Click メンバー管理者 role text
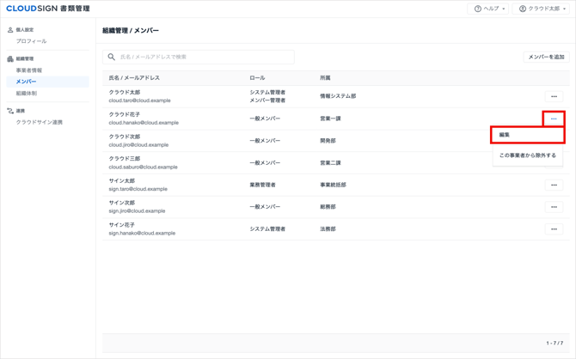Image resolution: width=576 pixels, height=359 pixels. pos(267,100)
